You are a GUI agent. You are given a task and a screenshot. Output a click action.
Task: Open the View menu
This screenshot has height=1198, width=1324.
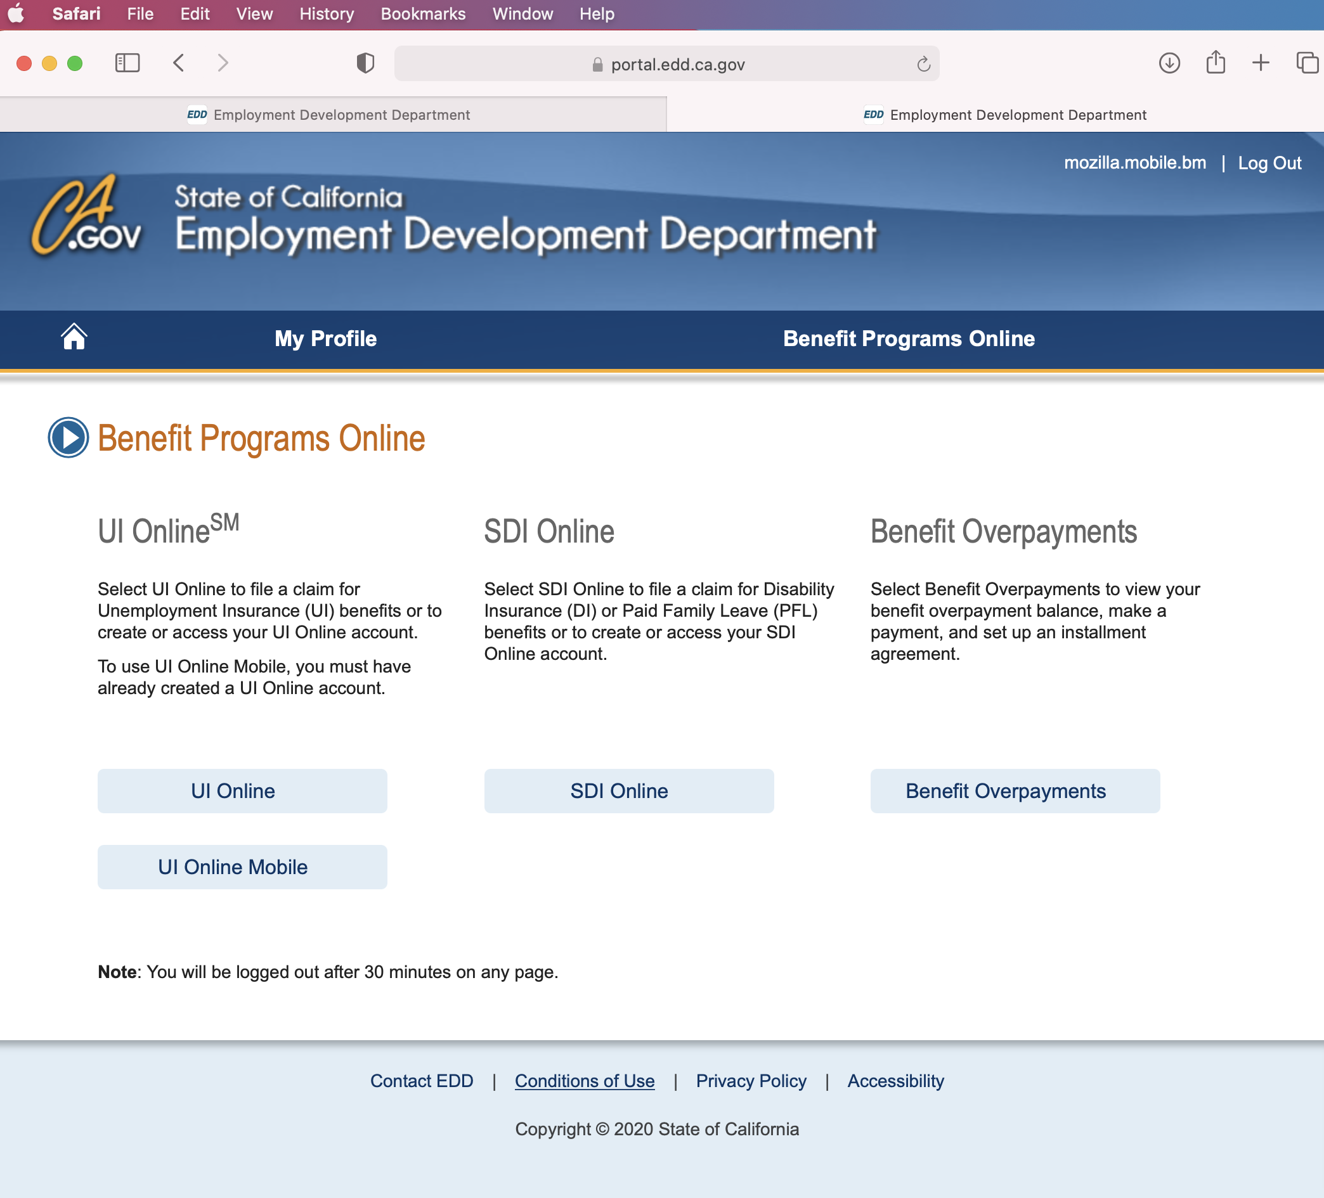click(254, 14)
